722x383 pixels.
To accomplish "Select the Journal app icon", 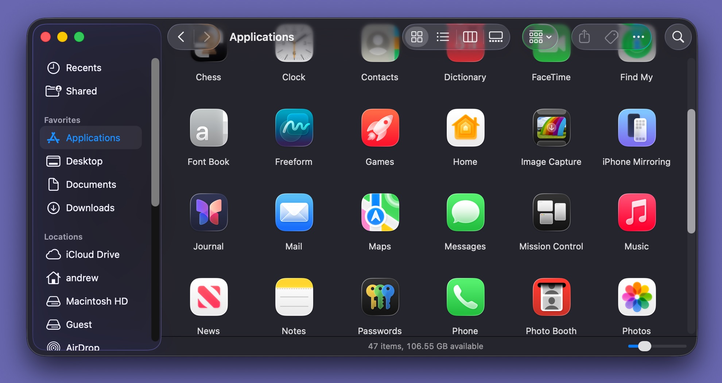I will (x=209, y=212).
